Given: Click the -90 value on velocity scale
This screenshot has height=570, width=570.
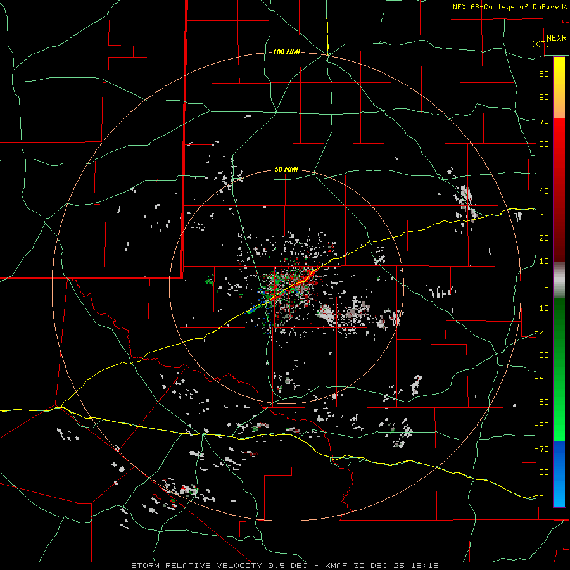Looking at the screenshot, I should (541, 496).
